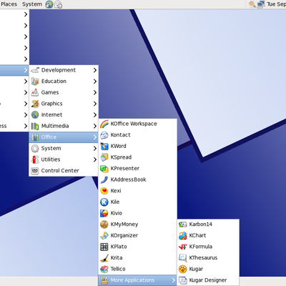The image size is (286, 286).
Task: Click the KAddressBook icon
Action: [x=104, y=179]
